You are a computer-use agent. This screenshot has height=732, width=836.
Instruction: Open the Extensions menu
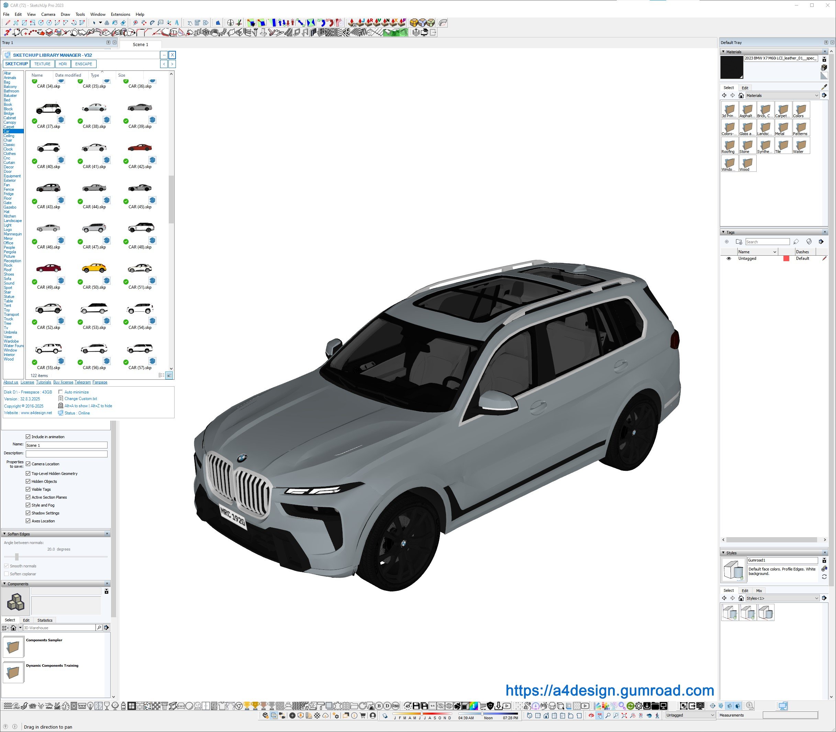[x=121, y=14]
